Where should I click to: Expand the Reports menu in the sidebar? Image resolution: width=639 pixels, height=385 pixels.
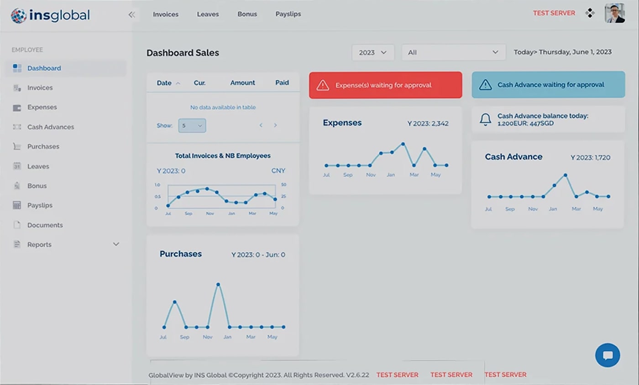[x=116, y=244]
